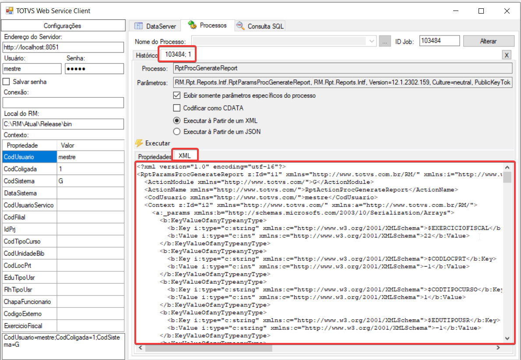
Task: Select the CodSistema property cell
Action: [30, 181]
